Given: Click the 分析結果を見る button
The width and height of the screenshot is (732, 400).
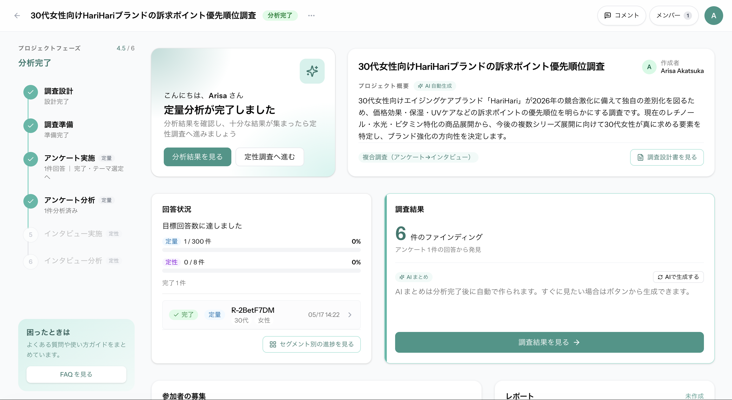Looking at the screenshot, I should (x=197, y=157).
